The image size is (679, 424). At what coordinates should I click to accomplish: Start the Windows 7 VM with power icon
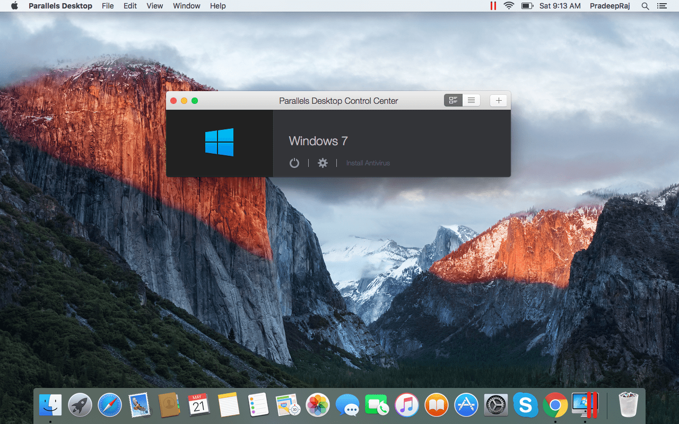coord(294,163)
